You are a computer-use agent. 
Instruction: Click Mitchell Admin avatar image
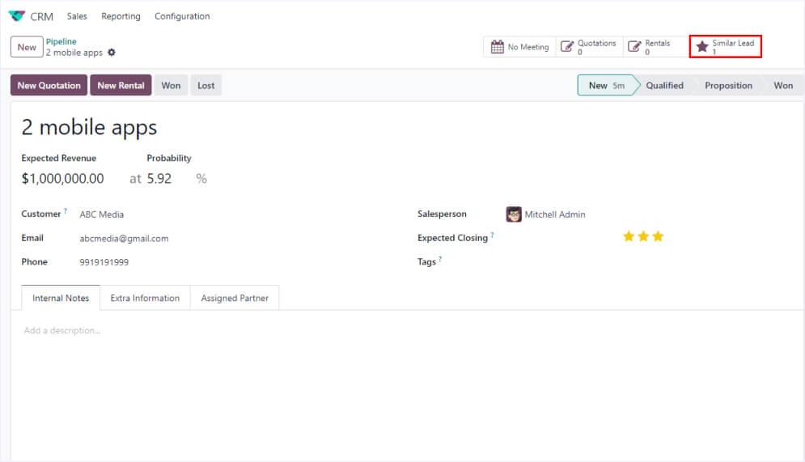pos(514,214)
